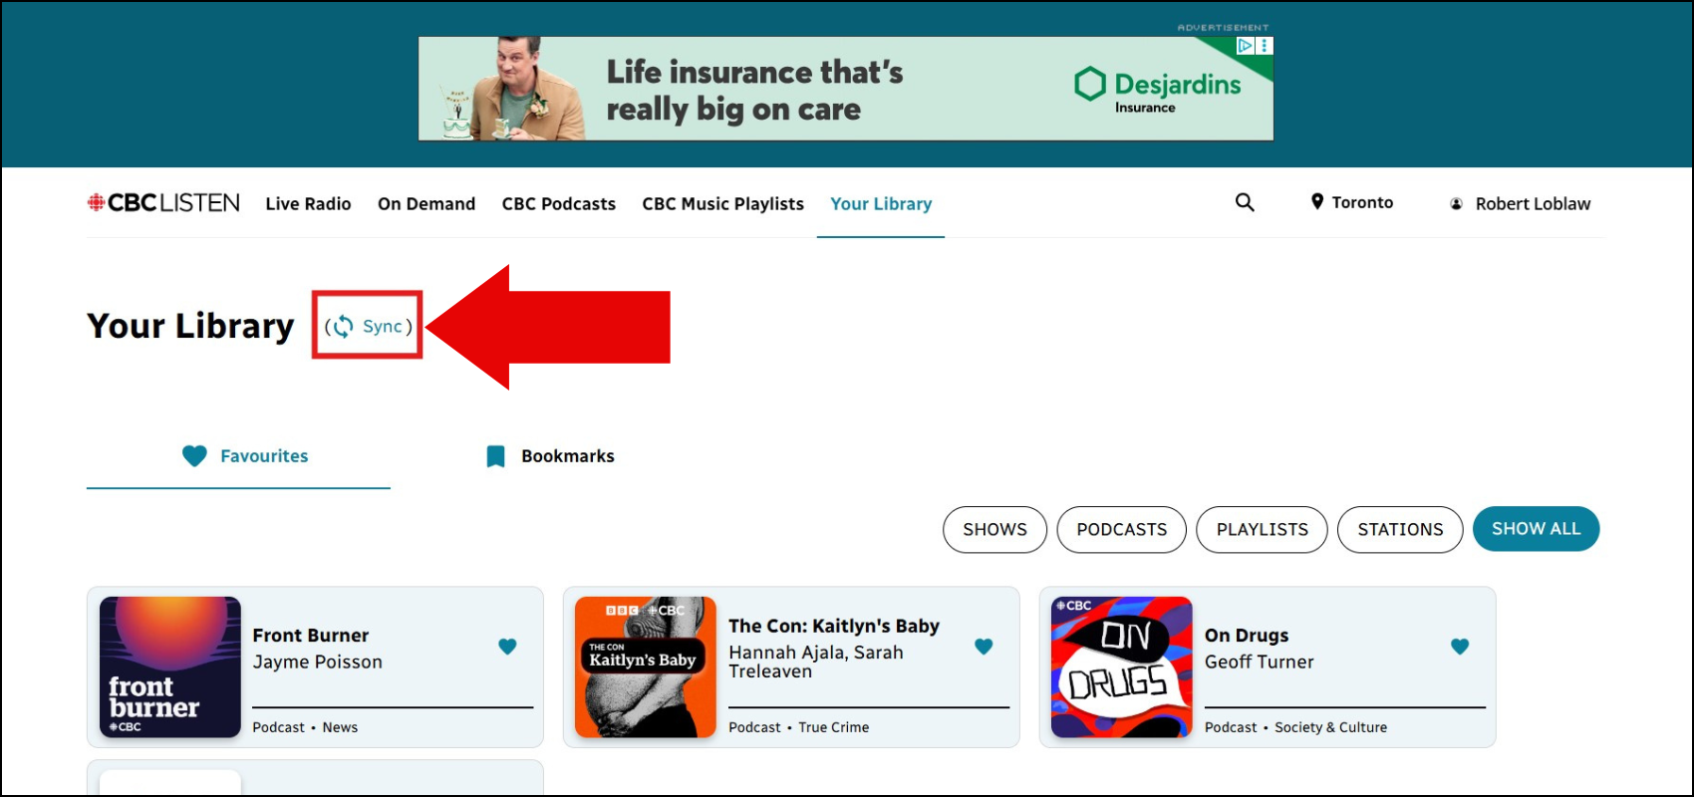The image size is (1694, 797).
Task: Click the AdChoices icon on the Desjardins ad
Action: pyautogui.click(x=1246, y=46)
